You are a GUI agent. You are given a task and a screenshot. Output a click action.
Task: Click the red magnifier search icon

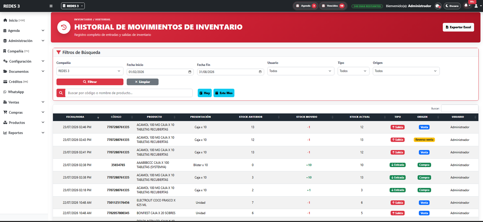61,93
